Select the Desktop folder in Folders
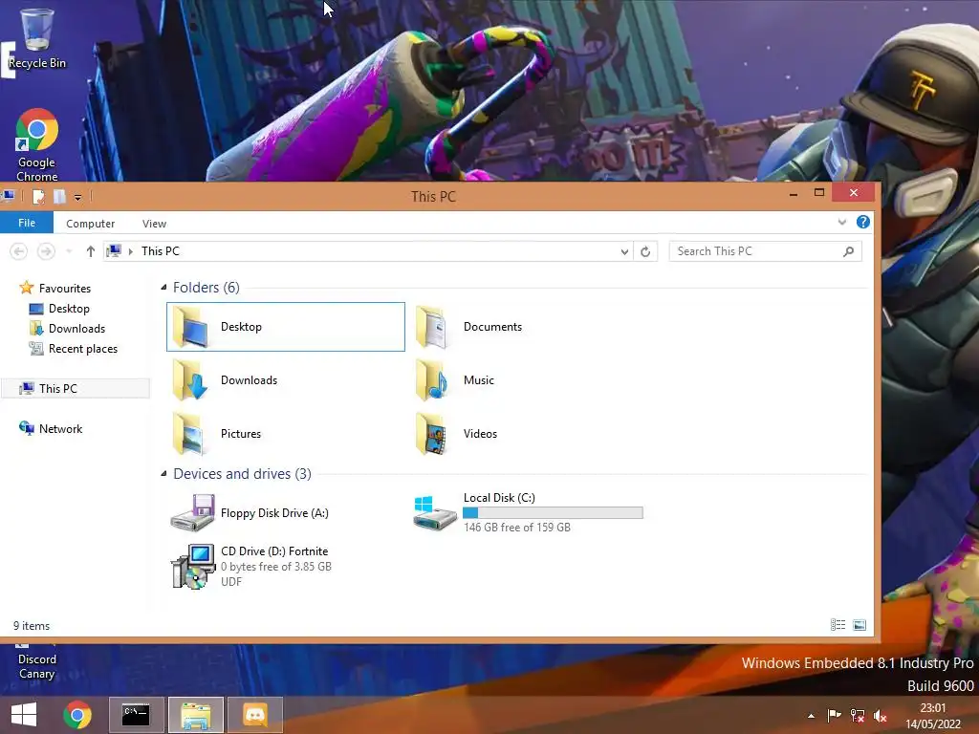Viewport: 979px width, 734px height. [x=286, y=327]
